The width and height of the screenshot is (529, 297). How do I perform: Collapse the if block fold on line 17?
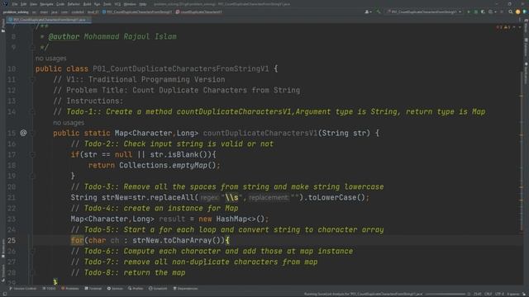tap(33, 154)
